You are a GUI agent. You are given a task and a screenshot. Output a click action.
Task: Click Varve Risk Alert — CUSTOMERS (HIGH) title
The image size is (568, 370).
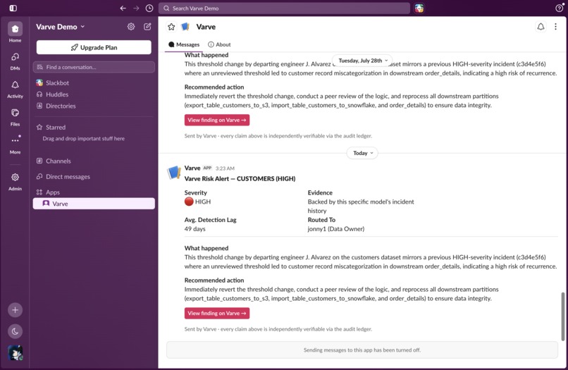point(240,179)
